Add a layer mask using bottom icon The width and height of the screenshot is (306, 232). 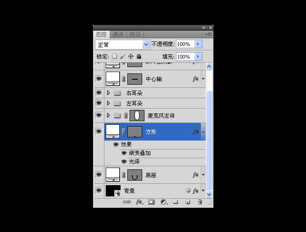pos(151,202)
